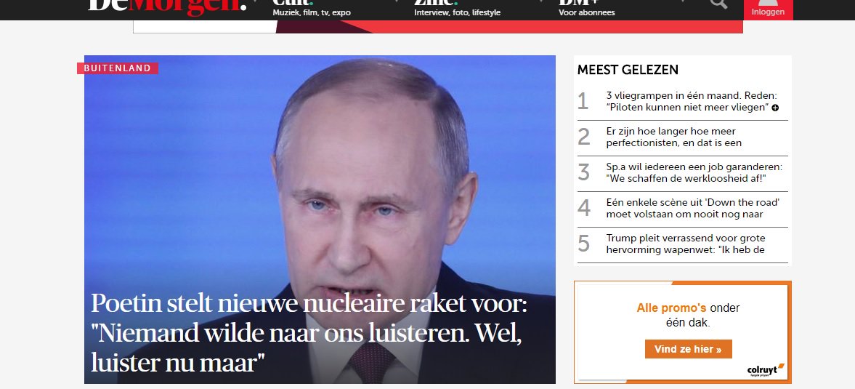Click the plus icon after first headline

(775, 108)
